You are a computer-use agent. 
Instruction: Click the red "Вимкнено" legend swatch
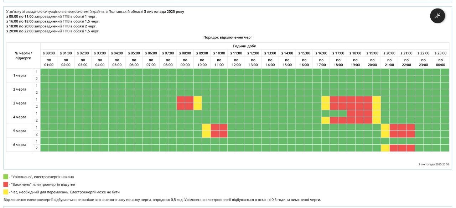click(6, 185)
